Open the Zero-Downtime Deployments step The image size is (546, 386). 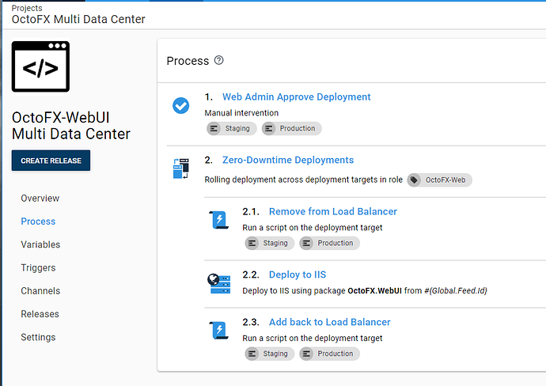tap(288, 160)
